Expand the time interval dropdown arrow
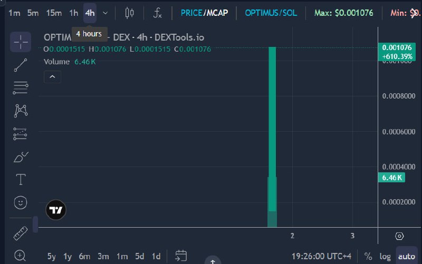The image size is (422, 264). point(105,13)
